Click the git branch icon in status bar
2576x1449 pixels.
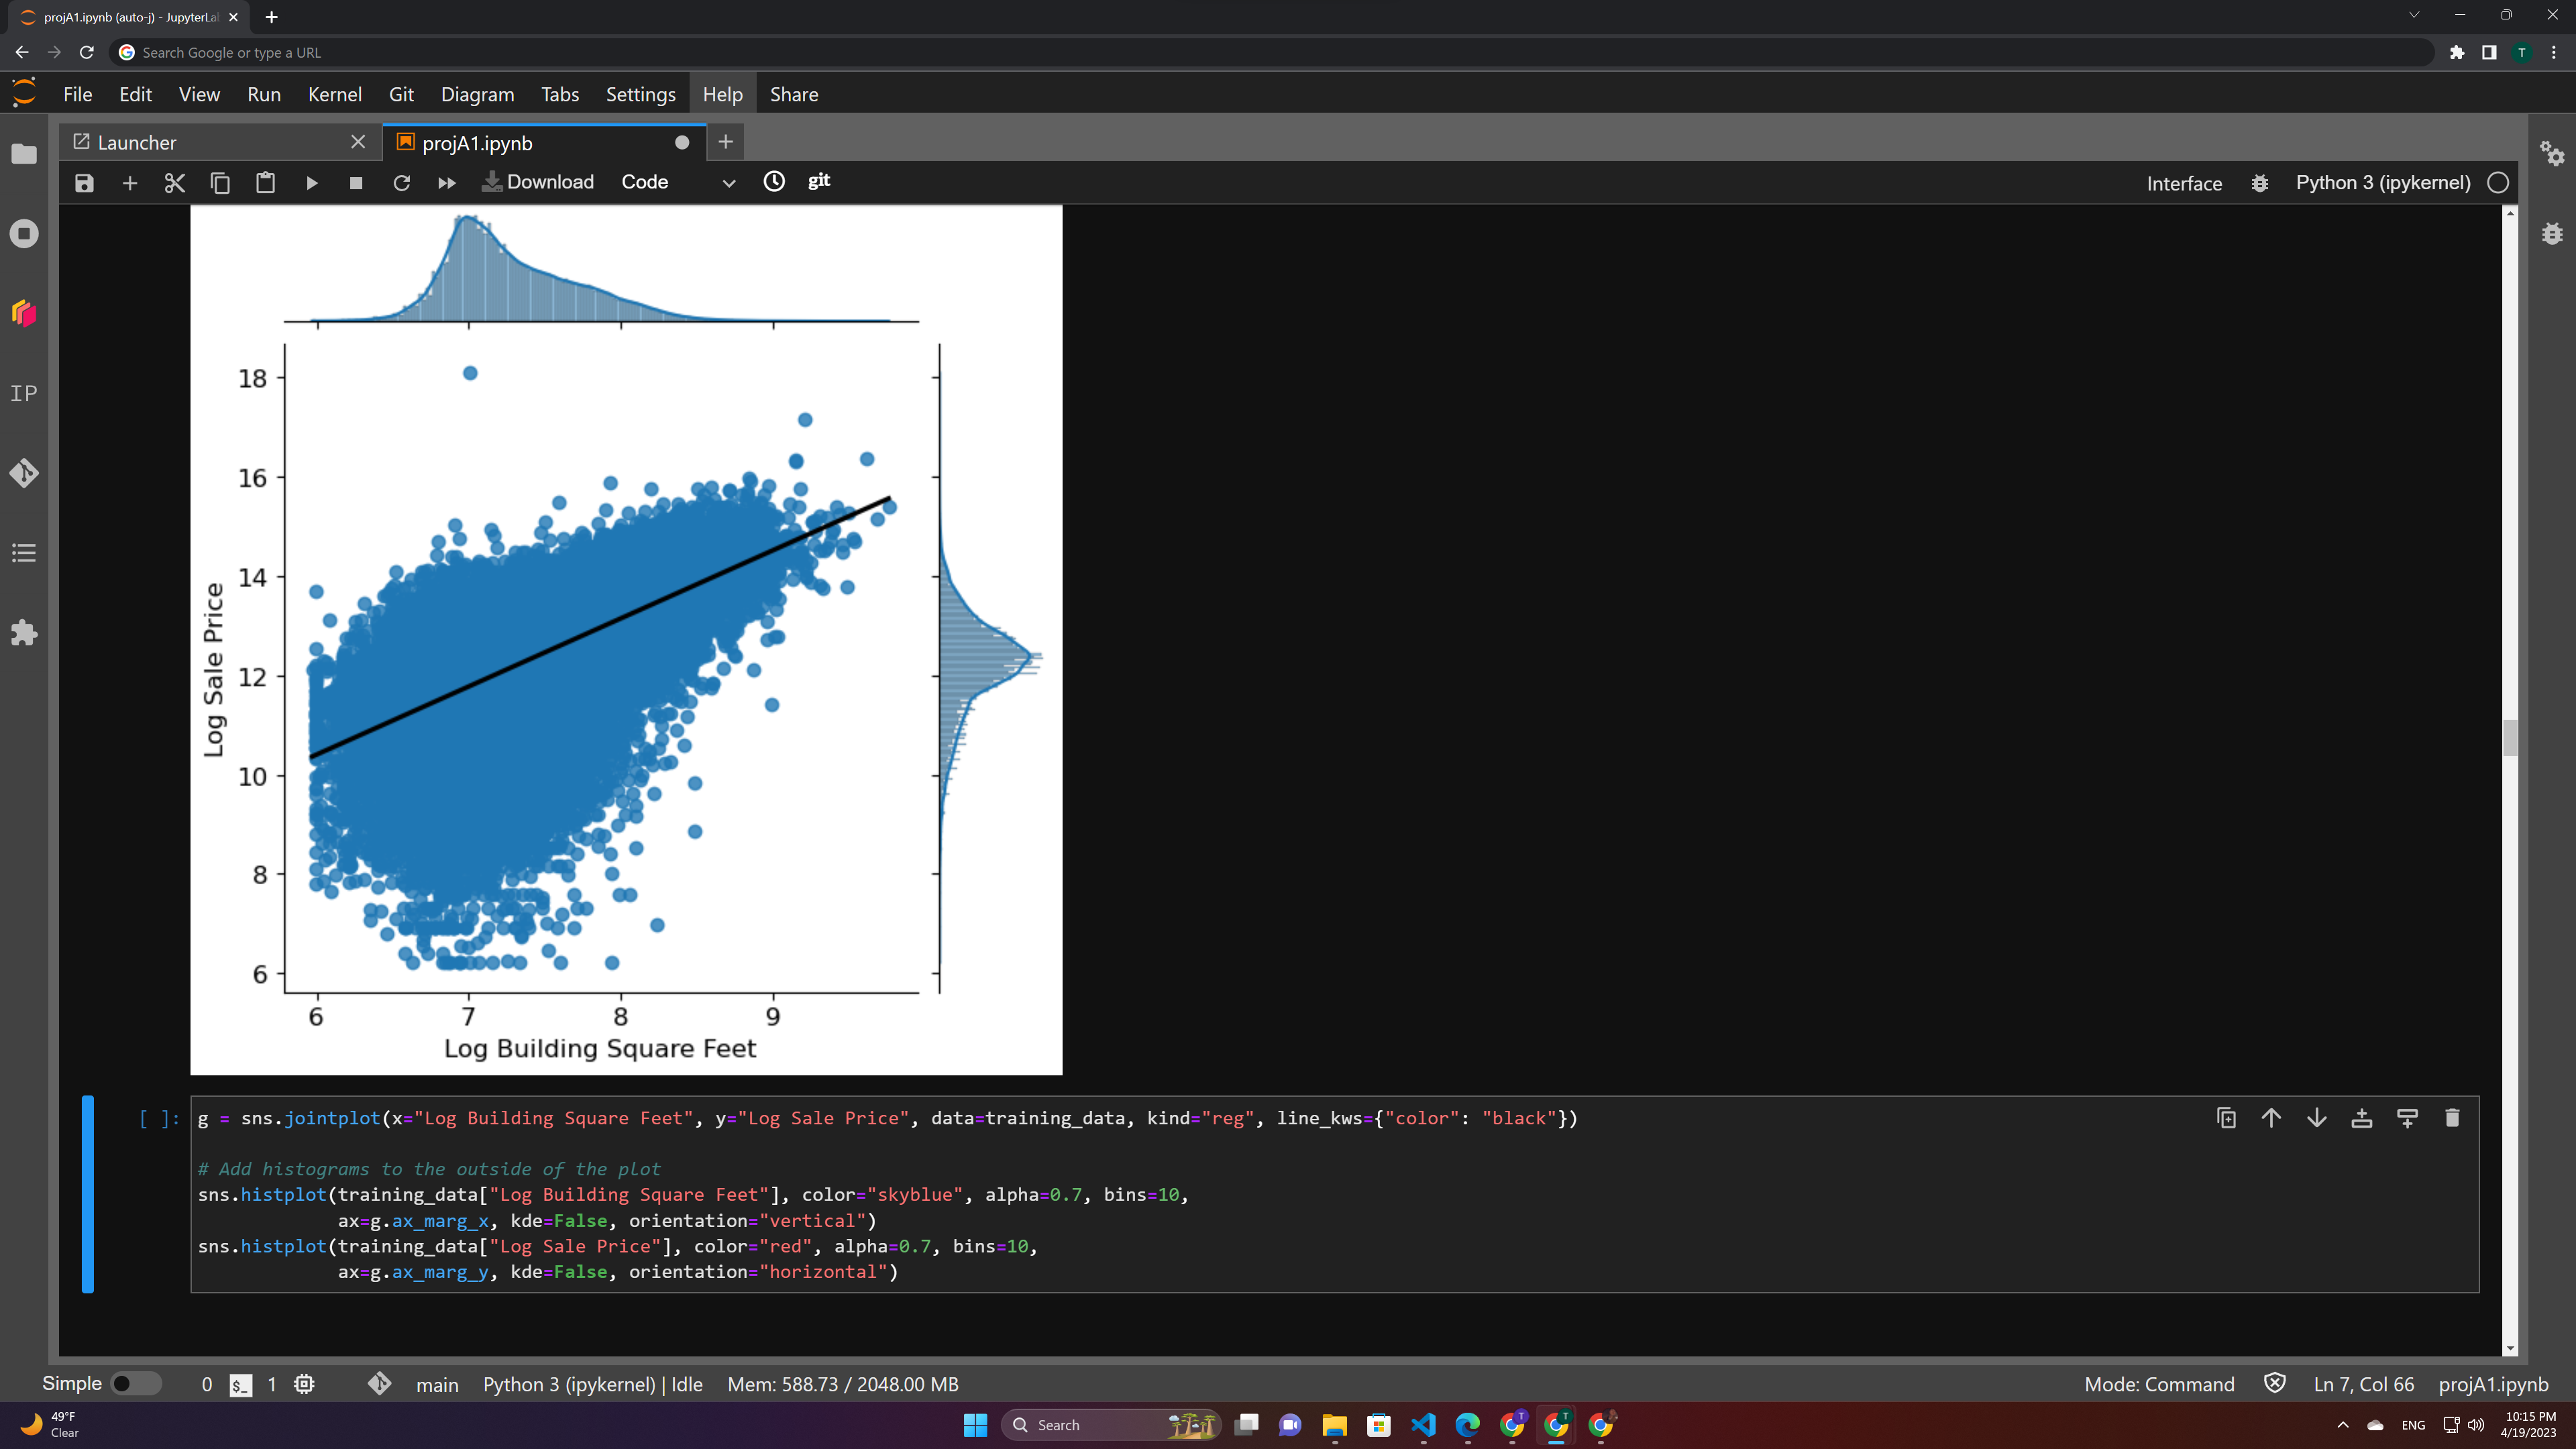click(379, 1384)
